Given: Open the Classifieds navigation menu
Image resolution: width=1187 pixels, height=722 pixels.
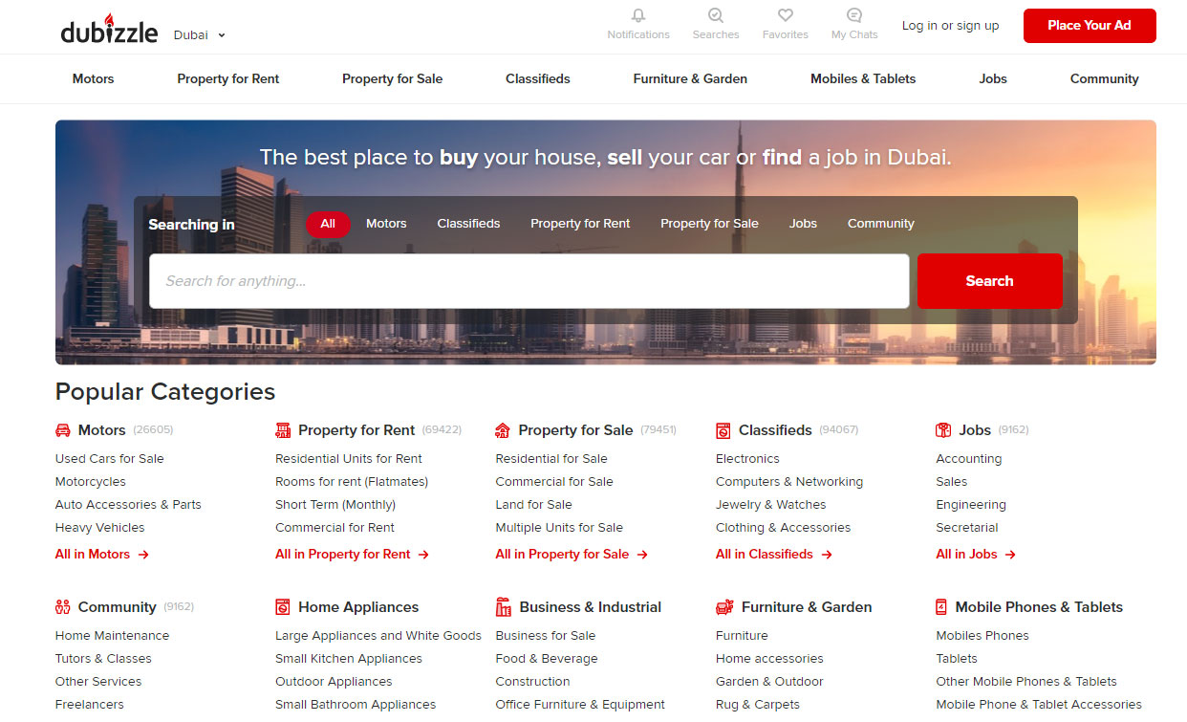Looking at the screenshot, I should 537,79.
